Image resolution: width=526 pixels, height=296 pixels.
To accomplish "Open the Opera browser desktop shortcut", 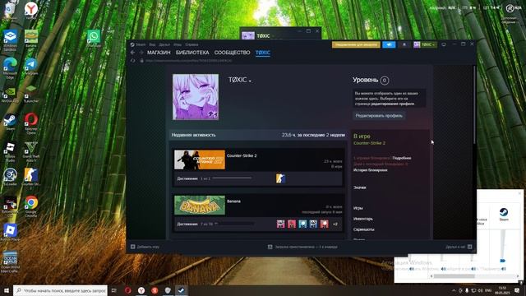I will tap(31, 123).
